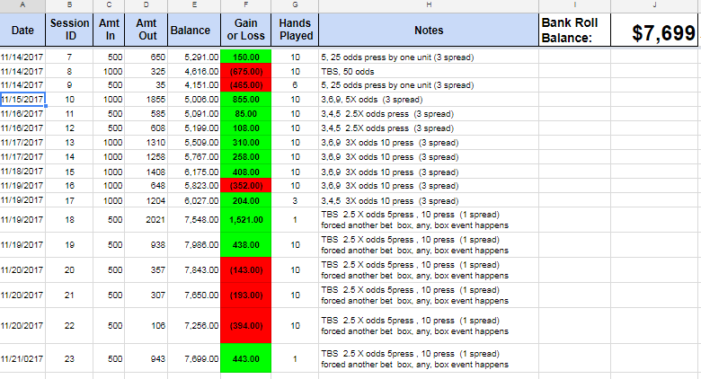Click the Gain or Loss header cell
The width and height of the screenshot is (701, 379).
pos(245,31)
